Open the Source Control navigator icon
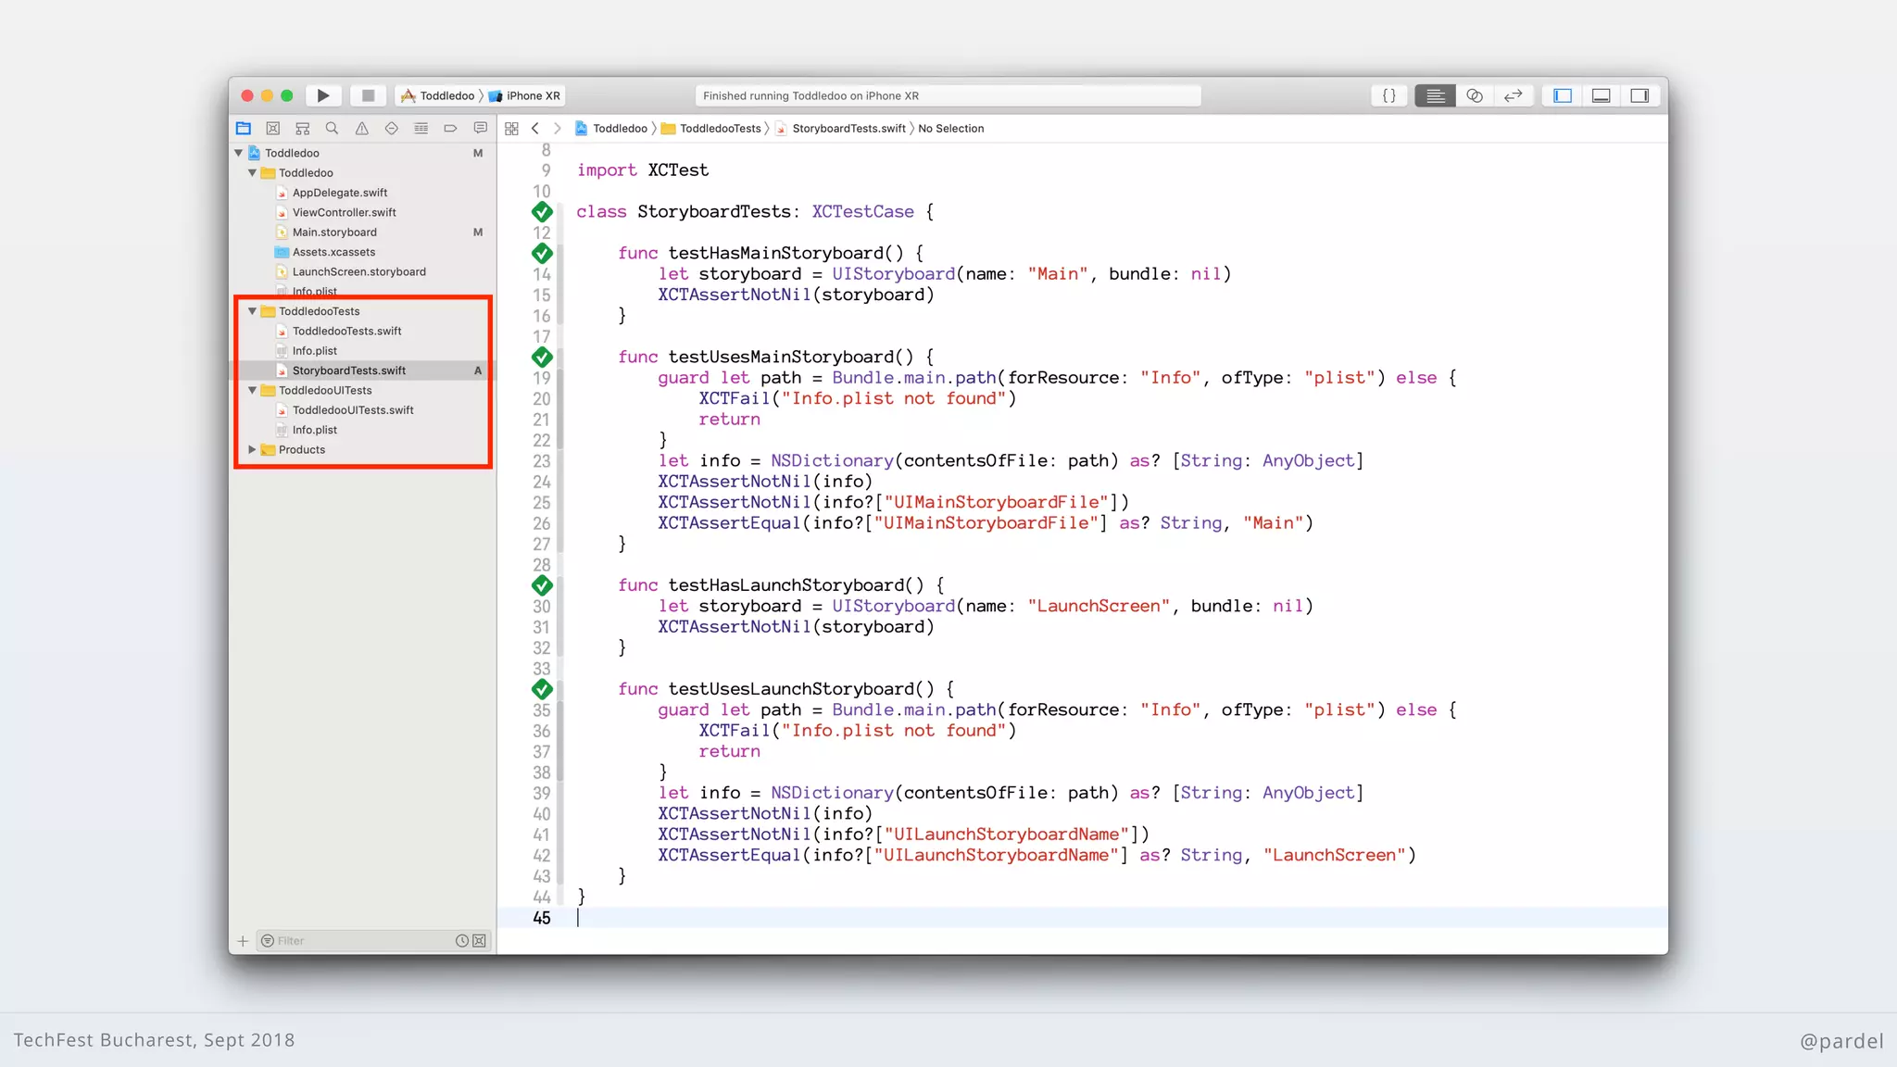Screen dimensions: 1897x1067 [272, 129]
